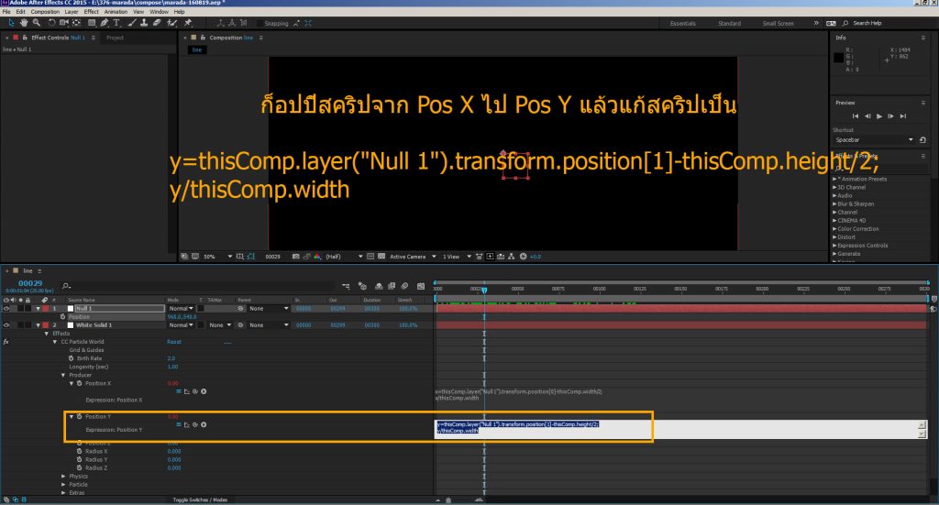Collapse the CC Particle World effect
This screenshot has width=939, height=505.
pos(55,342)
